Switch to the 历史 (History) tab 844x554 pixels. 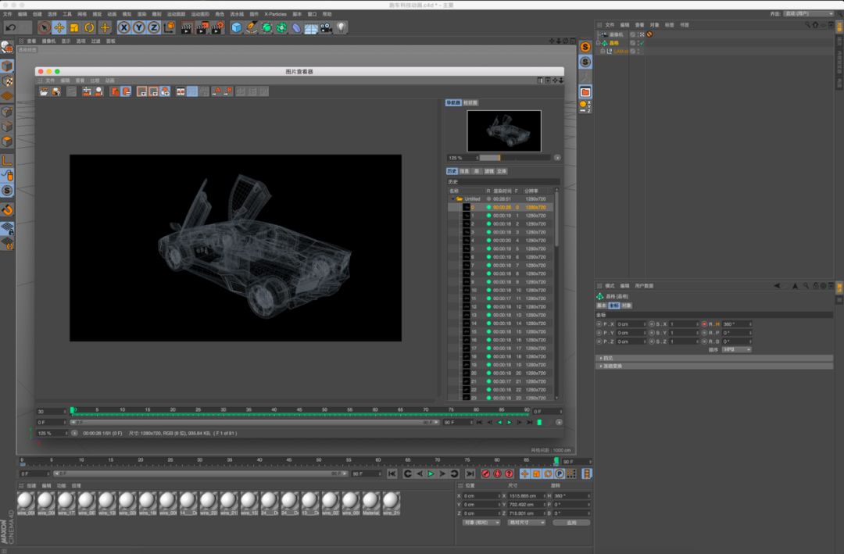coord(452,171)
